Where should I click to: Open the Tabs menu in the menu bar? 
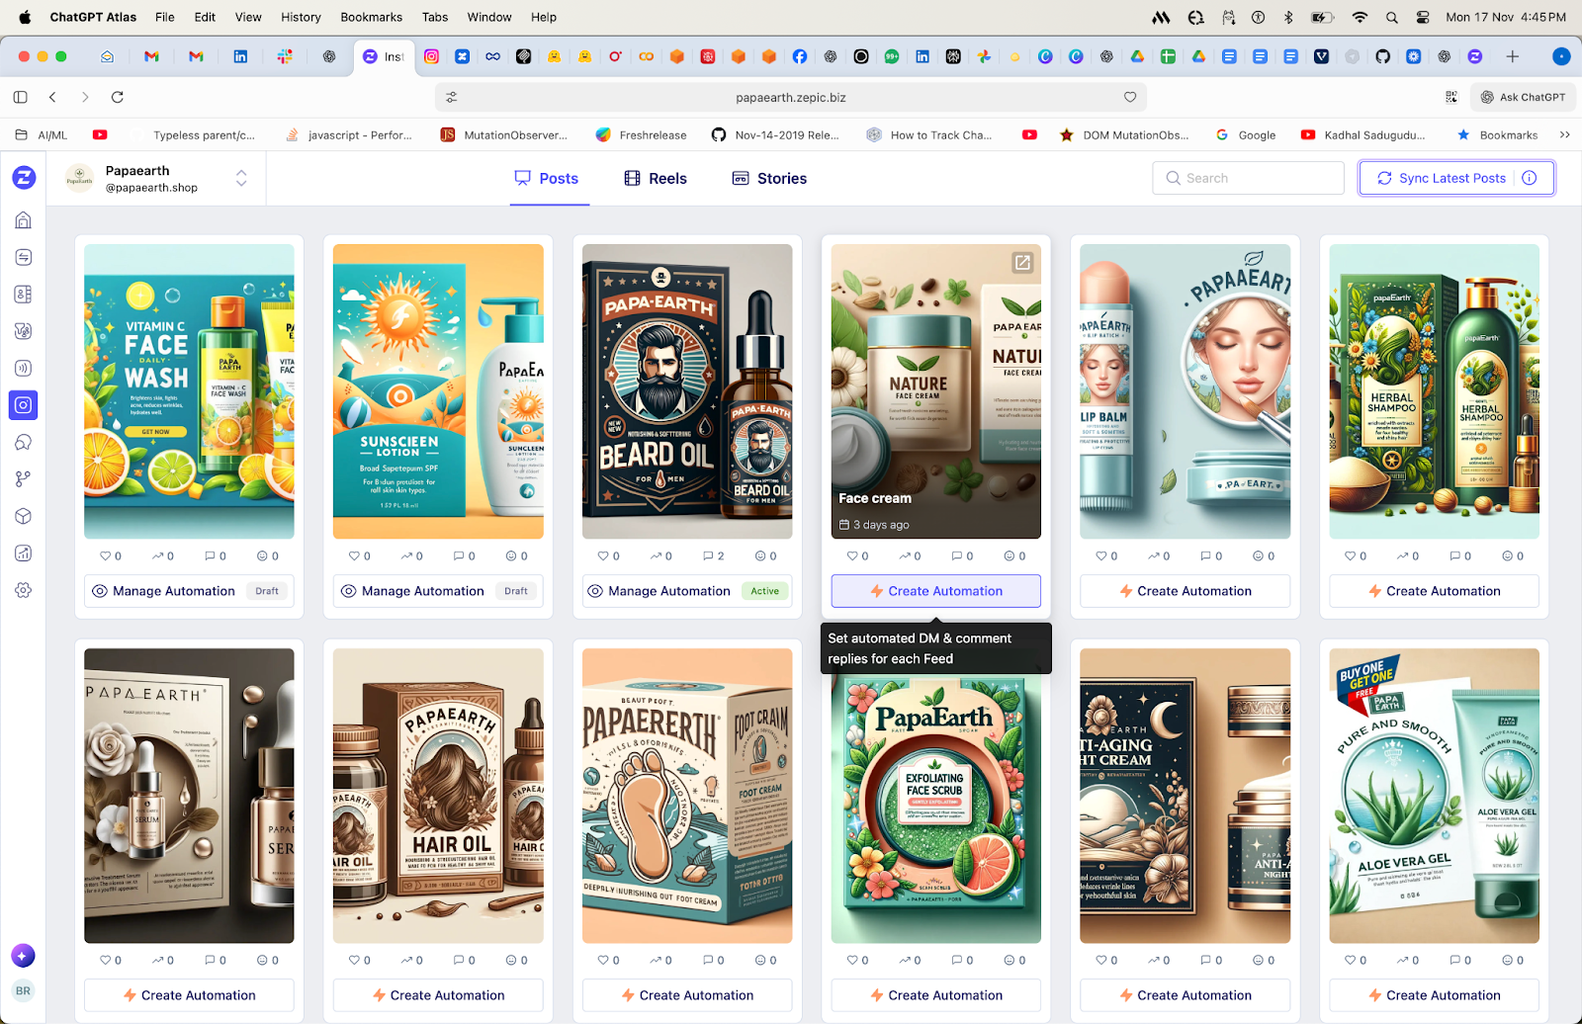coord(435,17)
